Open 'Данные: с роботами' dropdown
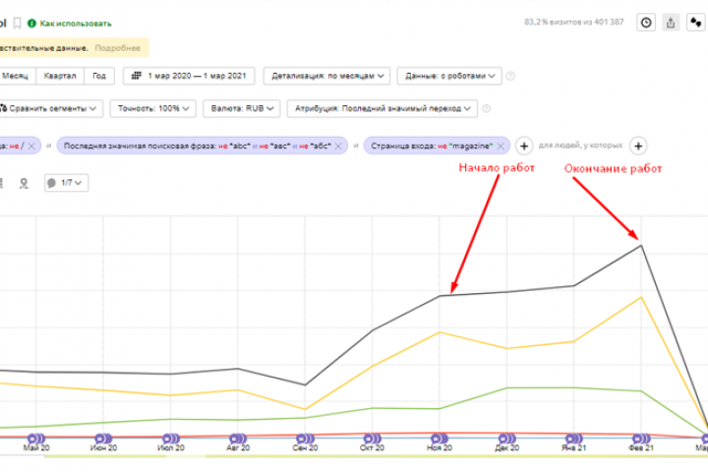The width and height of the screenshot is (708, 472). coord(449,76)
